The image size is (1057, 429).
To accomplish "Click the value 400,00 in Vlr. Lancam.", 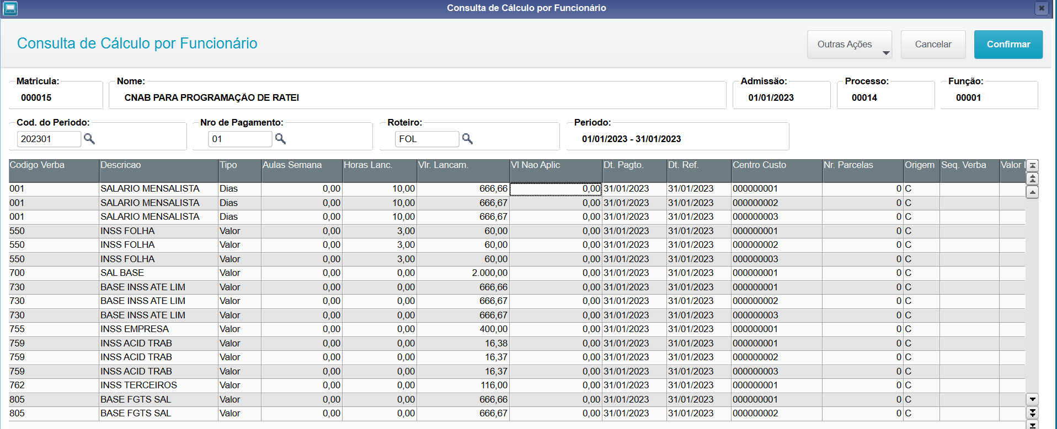I will [x=494, y=329].
